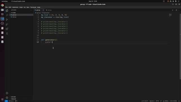Screen dimensions: 181x102
Task: Click the minimap code preview
Action: 170,15
